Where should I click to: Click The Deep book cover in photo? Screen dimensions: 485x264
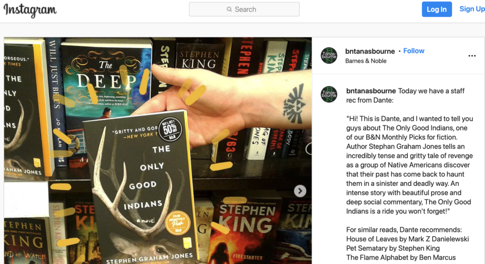click(x=107, y=80)
